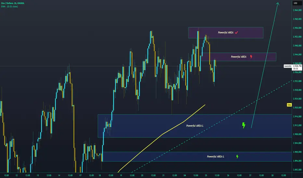The image size is (303, 178).
Task: Click the 2.892,000 price axis label
Action: (x=297, y=170)
